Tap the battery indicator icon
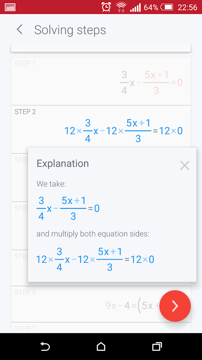The image size is (202, 360). tap(167, 7)
